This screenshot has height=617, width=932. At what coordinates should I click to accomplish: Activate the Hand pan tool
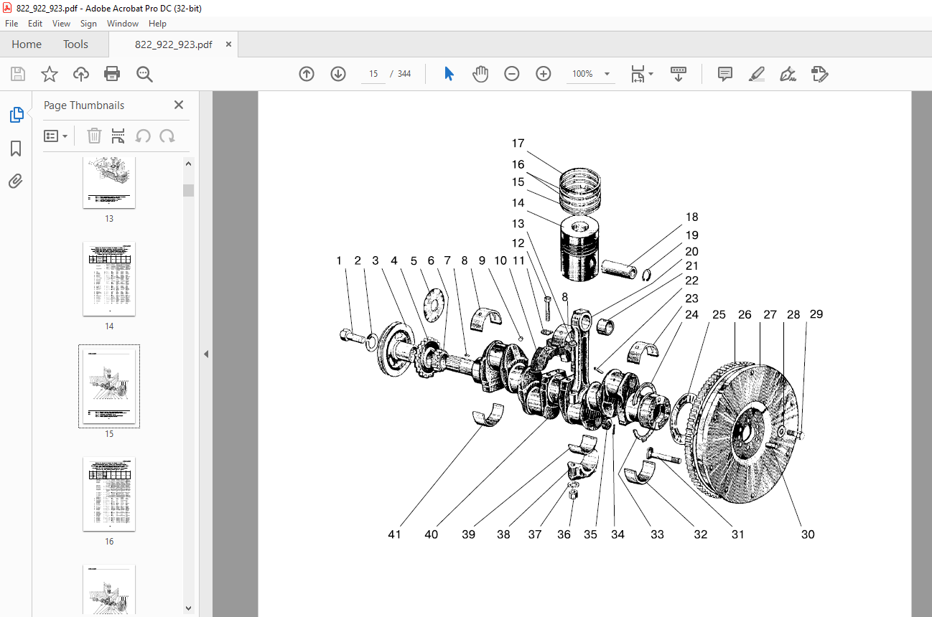click(480, 74)
